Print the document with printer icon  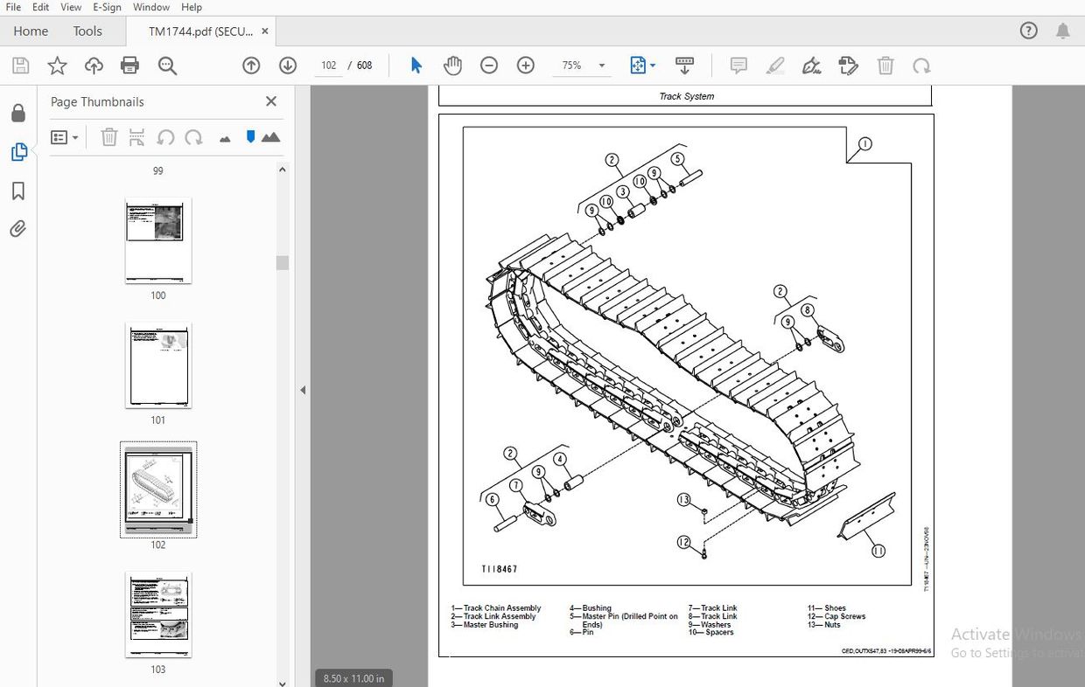(129, 66)
